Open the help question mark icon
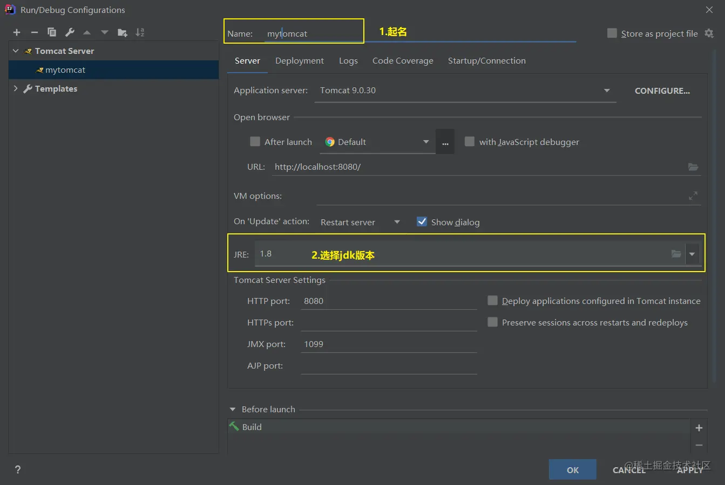This screenshot has height=485, width=725. (x=18, y=469)
